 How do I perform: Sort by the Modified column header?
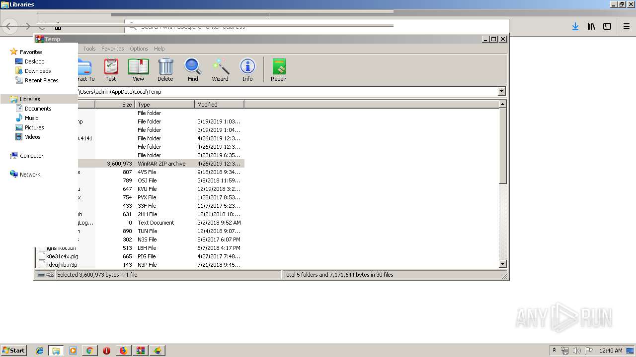point(219,105)
